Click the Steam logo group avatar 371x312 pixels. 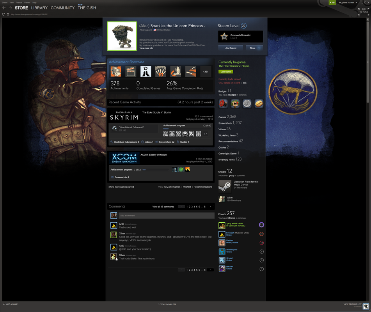pyautogui.click(x=224, y=186)
